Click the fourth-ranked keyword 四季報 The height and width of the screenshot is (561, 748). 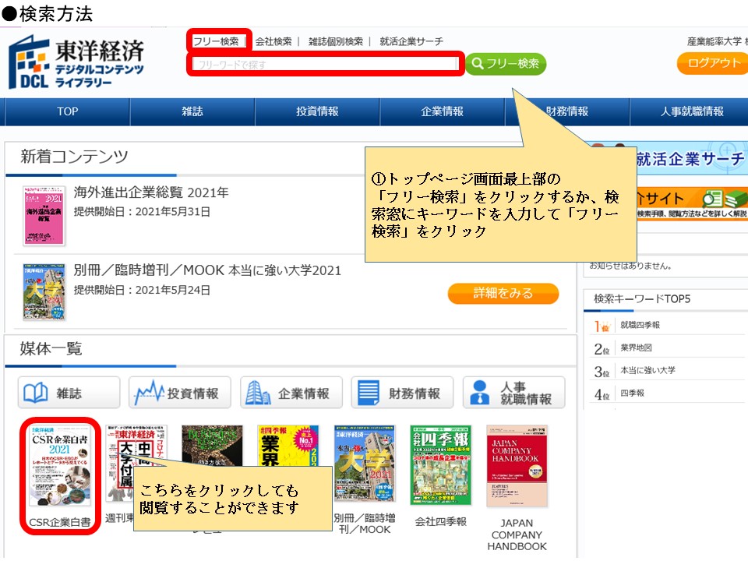[x=632, y=393]
